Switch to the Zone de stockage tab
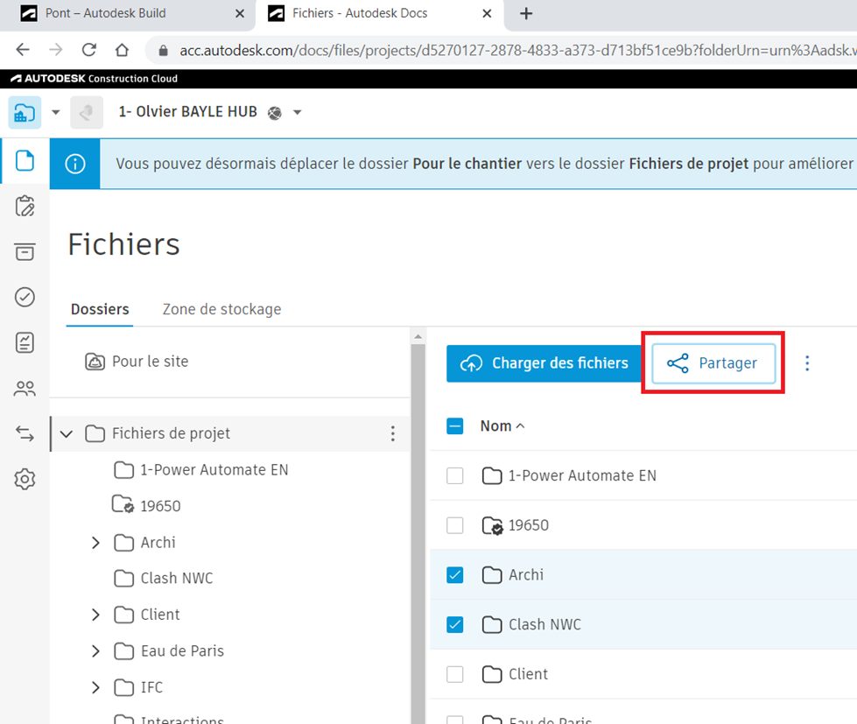 coord(221,309)
